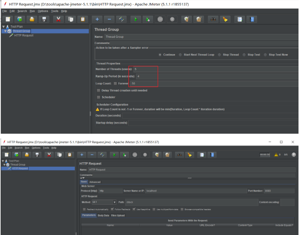Viewport: 300px width, 235px height.
Task: Toggle Delay Thread creation until needed
Action: 99,90
